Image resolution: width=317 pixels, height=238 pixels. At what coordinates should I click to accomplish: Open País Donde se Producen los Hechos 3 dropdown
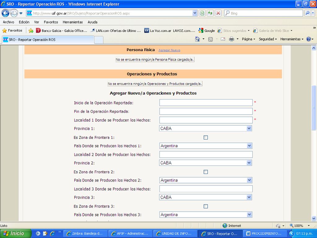click(x=206, y=214)
